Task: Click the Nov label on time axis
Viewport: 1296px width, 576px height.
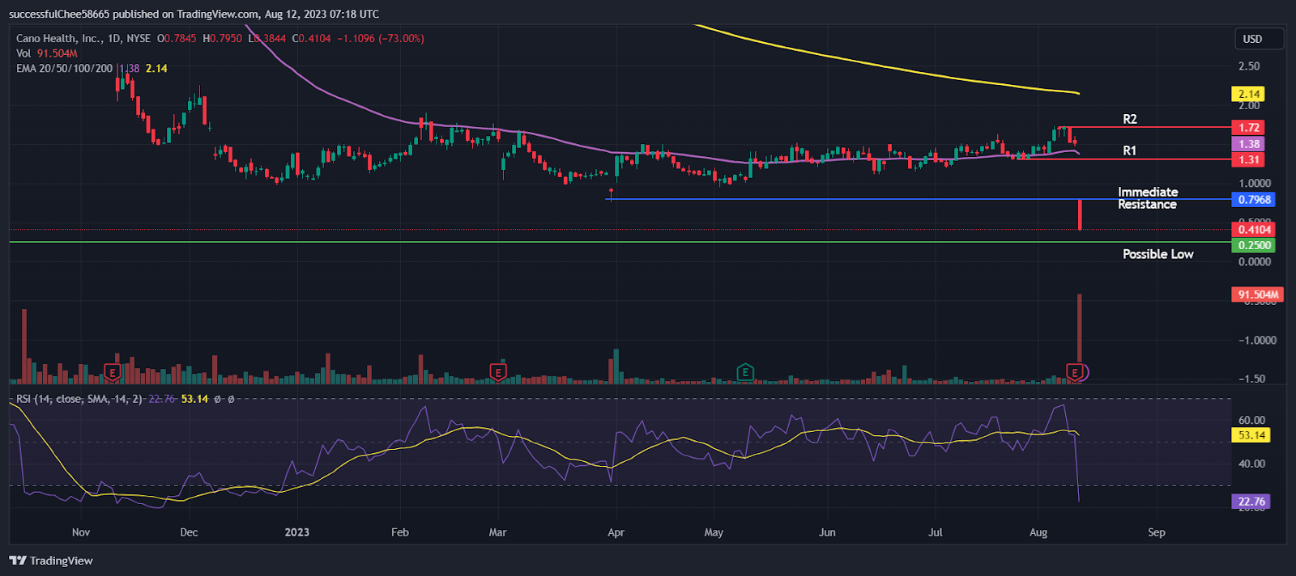Action: tap(81, 532)
